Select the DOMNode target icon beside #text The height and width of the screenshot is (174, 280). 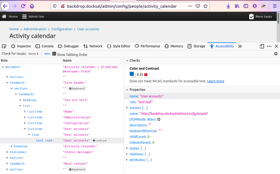(159, 119)
